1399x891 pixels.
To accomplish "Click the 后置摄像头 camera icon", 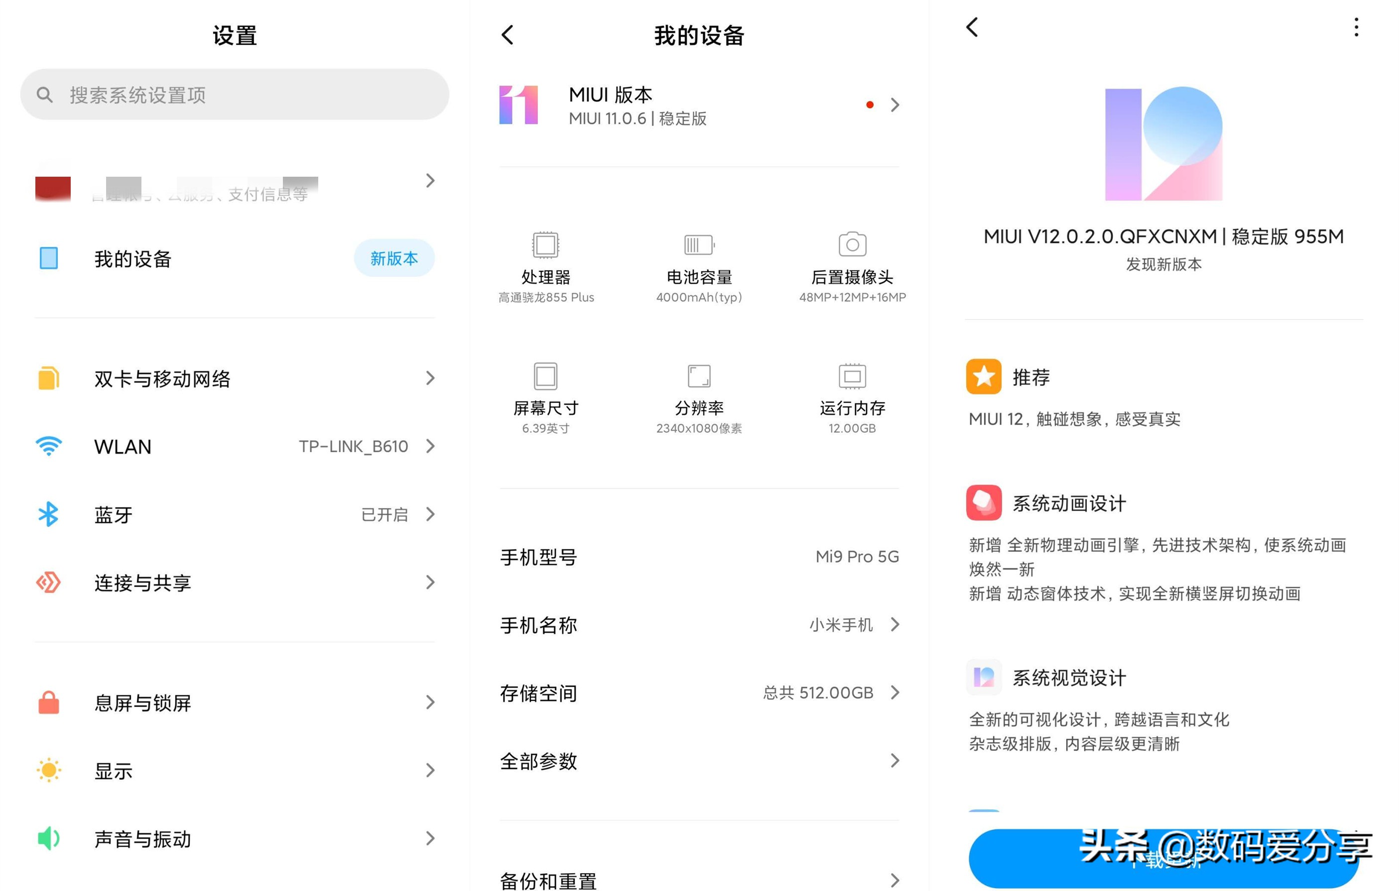I will [x=852, y=244].
